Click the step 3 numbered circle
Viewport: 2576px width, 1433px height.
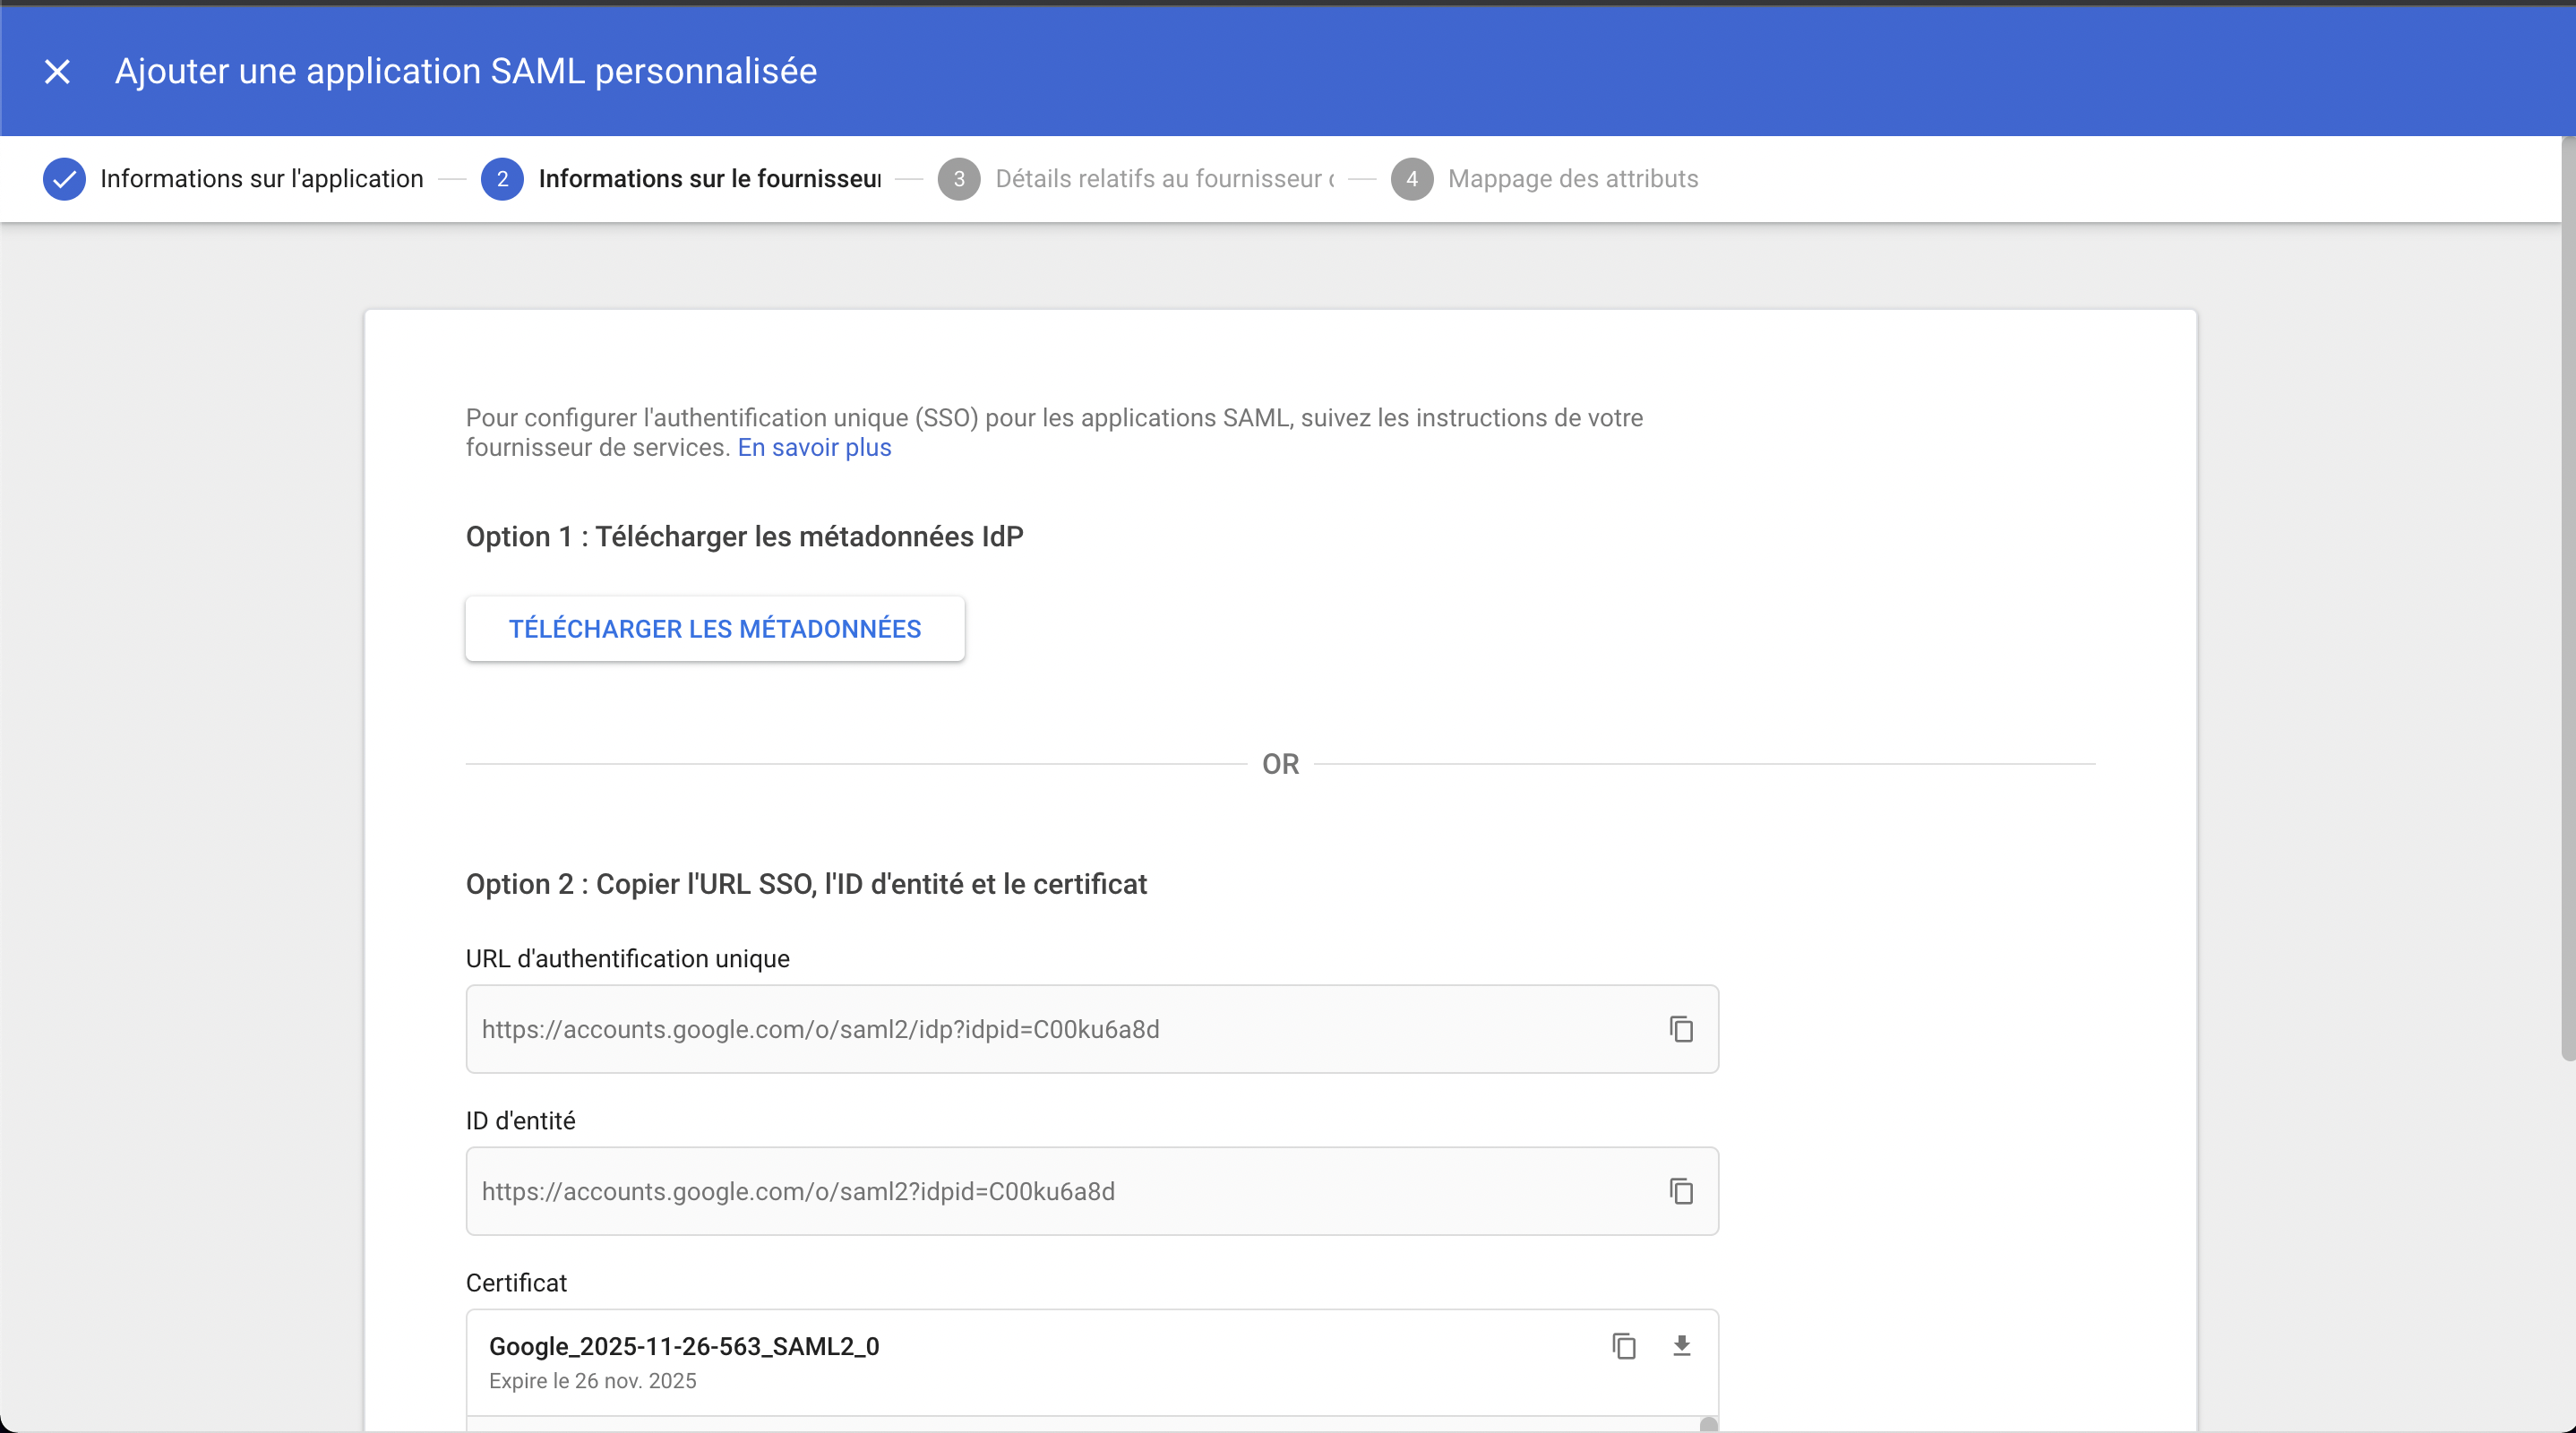click(959, 179)
